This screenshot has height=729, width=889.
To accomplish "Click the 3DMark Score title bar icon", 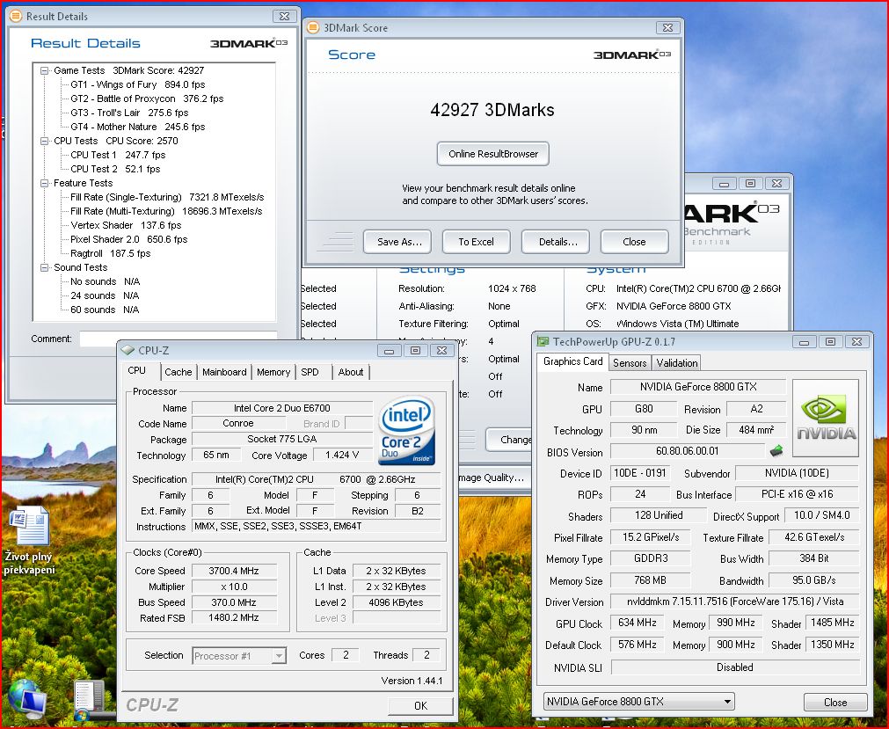I will (313, 28).
